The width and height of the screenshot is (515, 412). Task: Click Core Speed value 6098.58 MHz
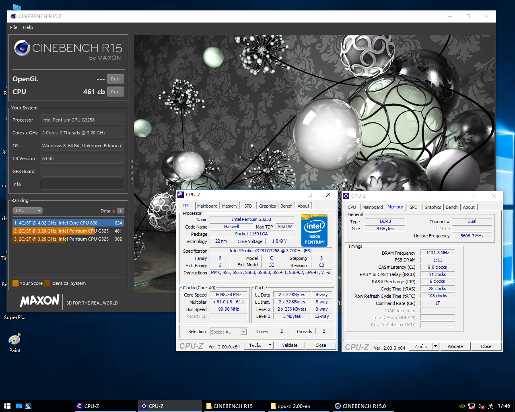(x=229, y=295)
